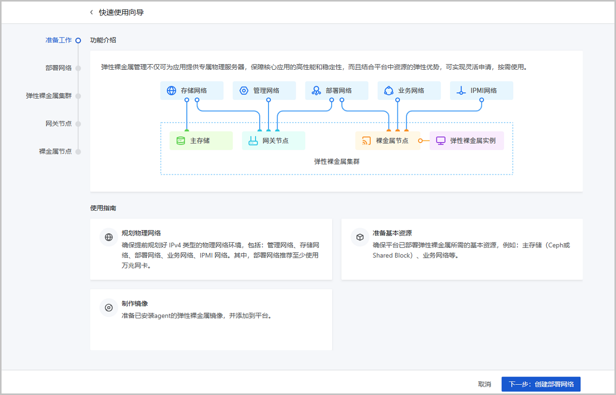The image size is (616, 395).
Task: Click the hexagon icon in 管理网络
Action: click(244, 91)
